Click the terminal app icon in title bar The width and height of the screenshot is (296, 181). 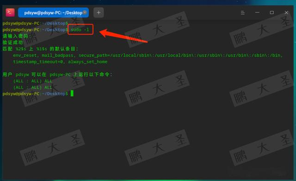coord(10,12)
